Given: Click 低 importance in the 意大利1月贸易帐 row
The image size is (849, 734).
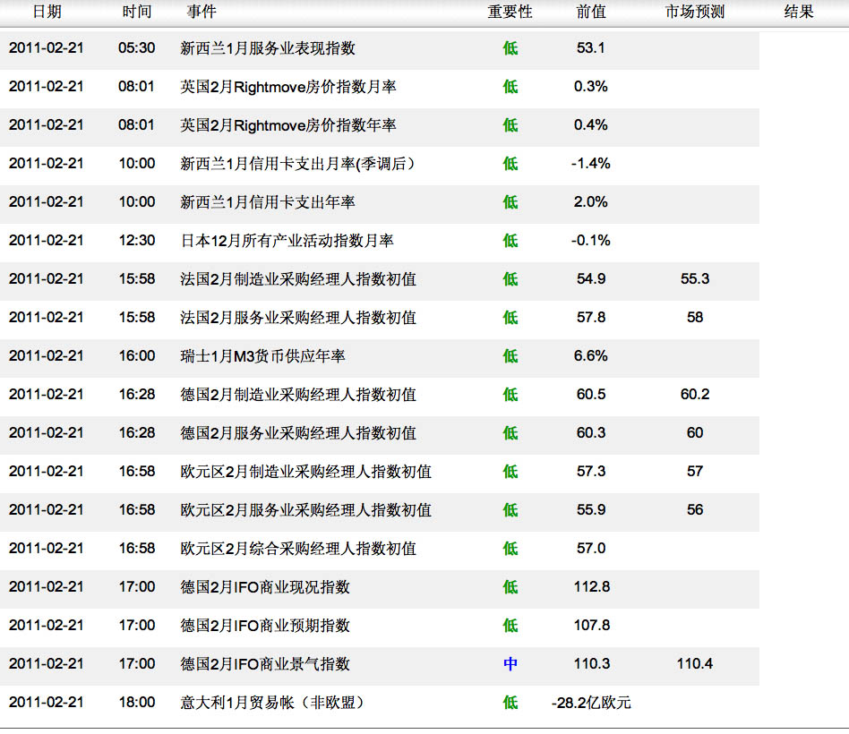Looking at the screenshot, I should click(x=510, y=702).
